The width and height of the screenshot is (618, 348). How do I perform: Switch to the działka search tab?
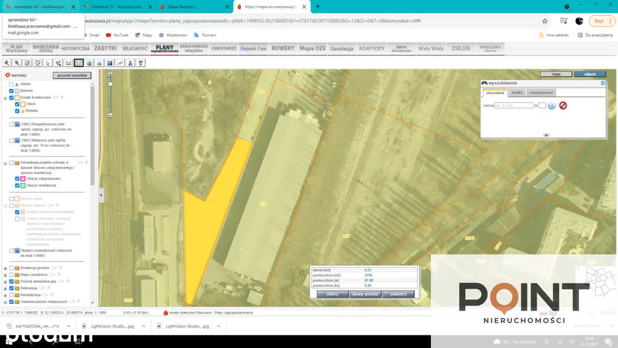(517, 92)
